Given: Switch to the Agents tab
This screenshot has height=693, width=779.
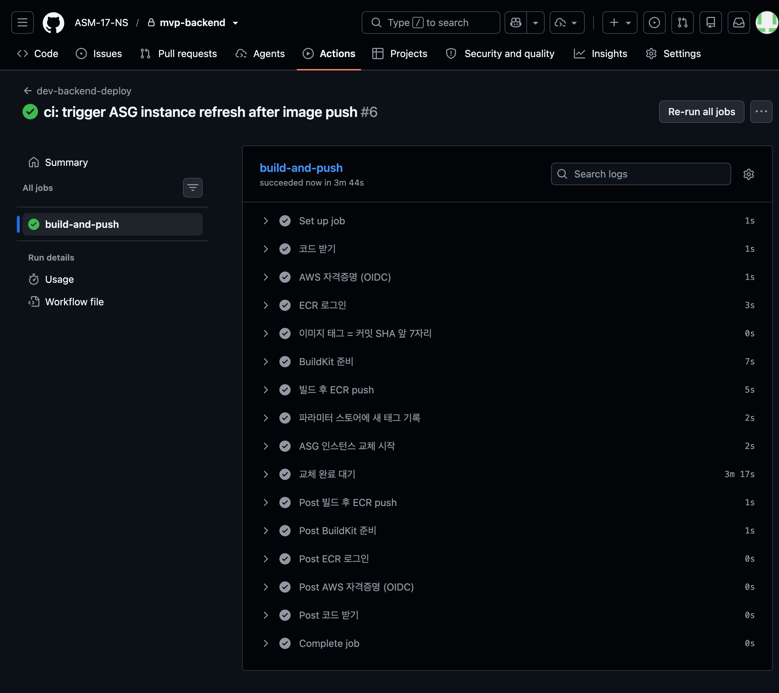Looking at the screenshot, I should click(x=260, y=54).
